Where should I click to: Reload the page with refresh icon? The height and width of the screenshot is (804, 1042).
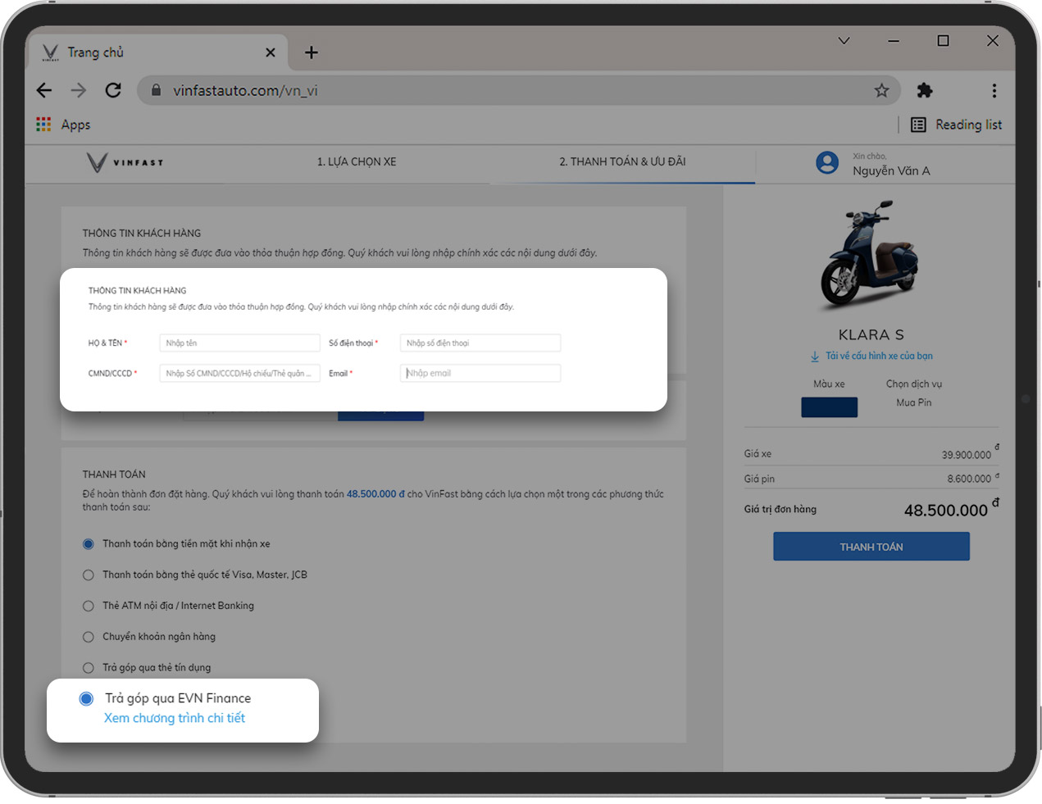click(x=113, y=90)
